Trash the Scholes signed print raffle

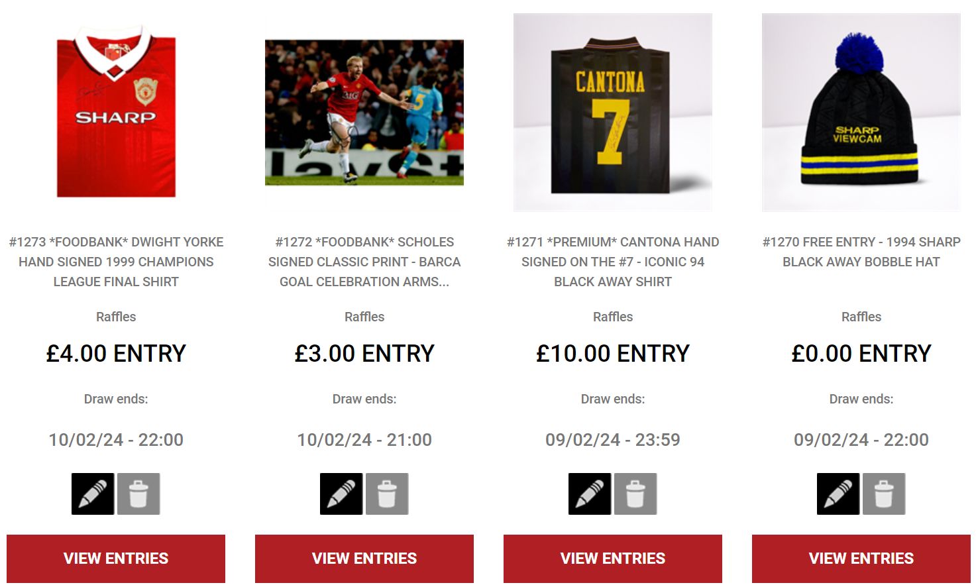[387, 494]
